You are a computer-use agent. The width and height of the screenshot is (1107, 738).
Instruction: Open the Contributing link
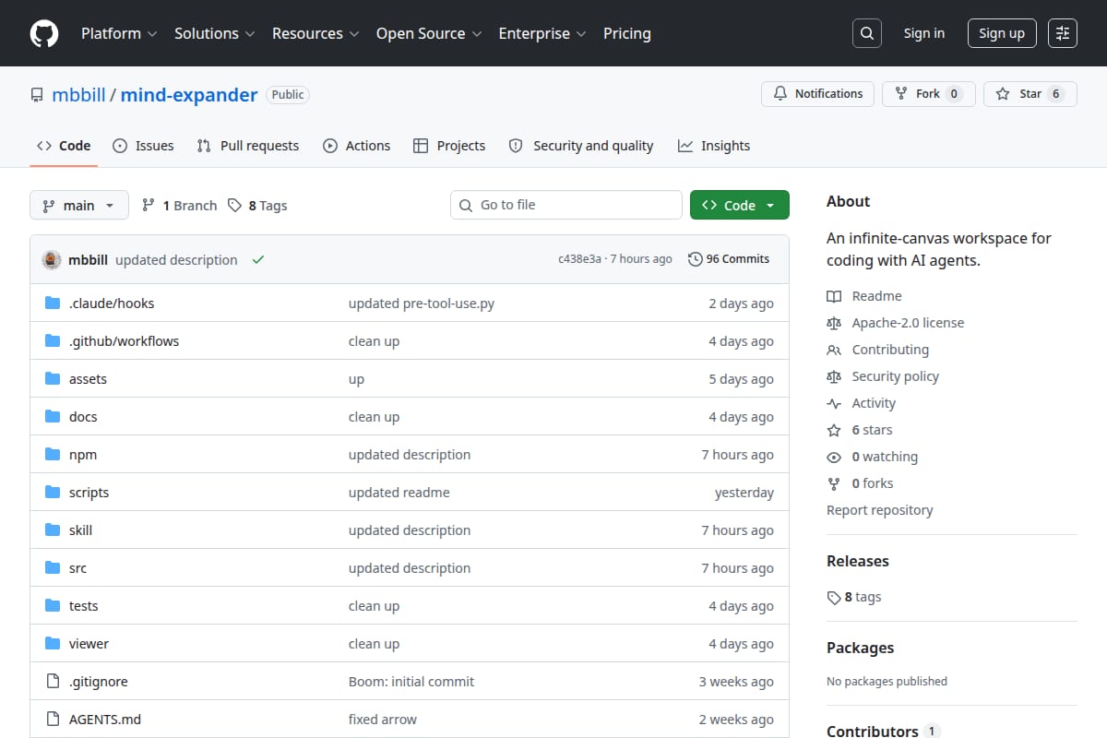pos(878,350)
